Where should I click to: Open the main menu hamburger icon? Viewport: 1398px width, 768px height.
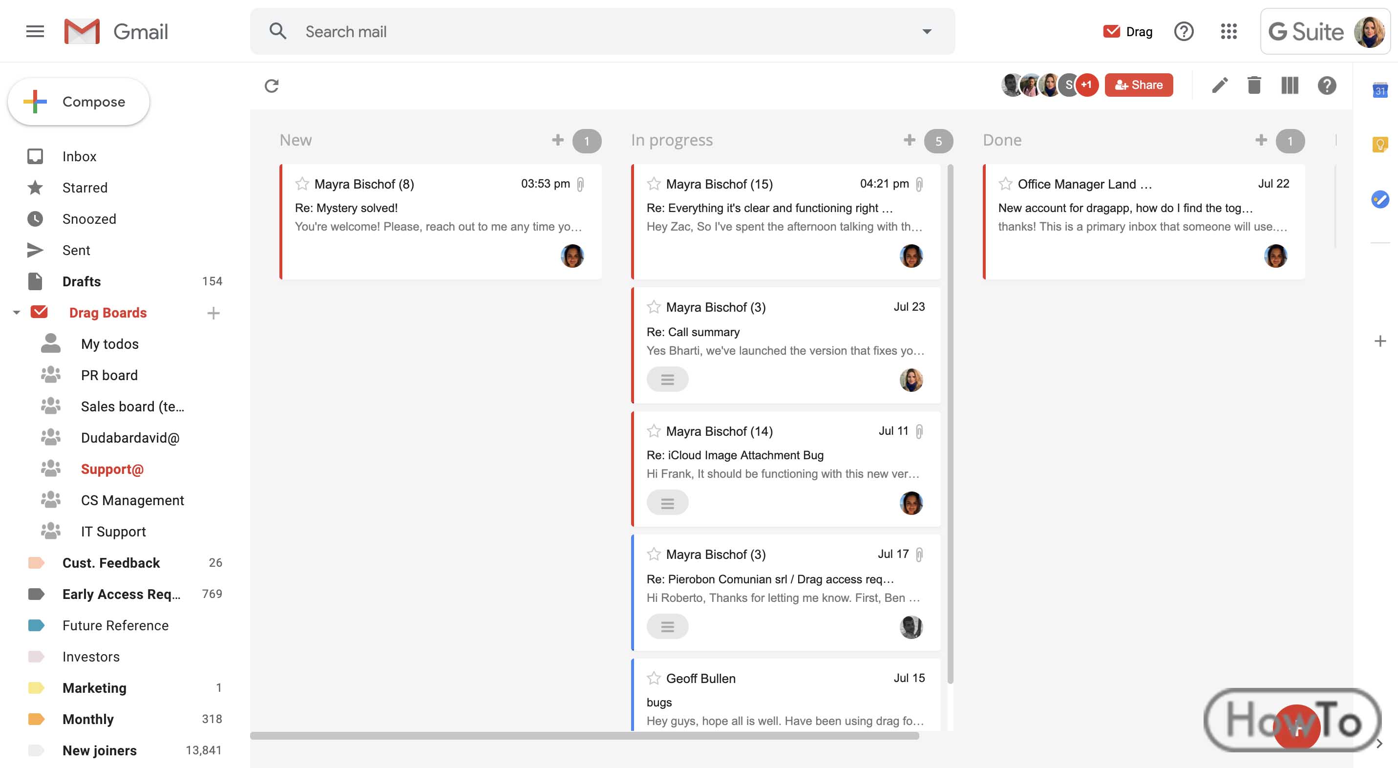click(35, 31)
